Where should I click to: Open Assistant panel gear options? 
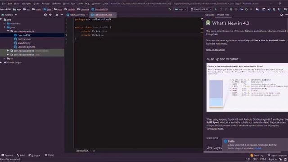282,15
